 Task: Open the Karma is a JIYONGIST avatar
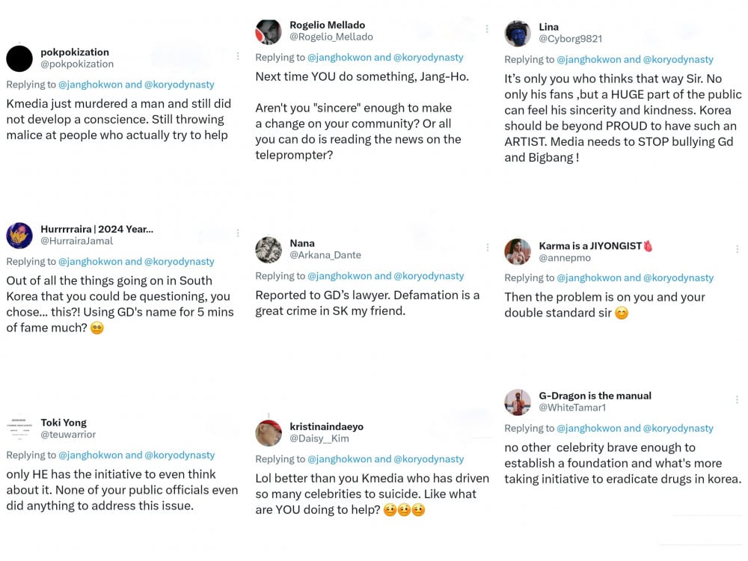[518, 252]
